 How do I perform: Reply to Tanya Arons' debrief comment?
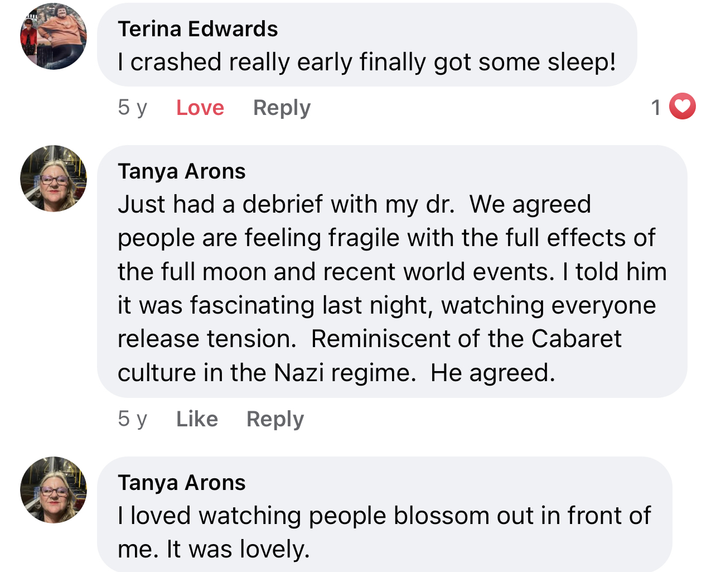(x=275, y=419)
